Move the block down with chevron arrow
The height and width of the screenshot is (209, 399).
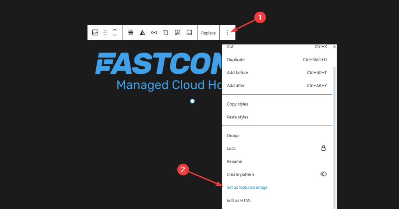click(115, 35)
